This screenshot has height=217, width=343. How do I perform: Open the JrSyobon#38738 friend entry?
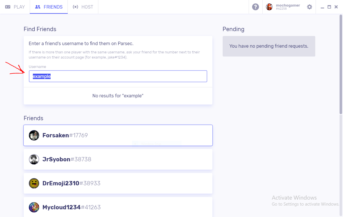coord(118,159)
